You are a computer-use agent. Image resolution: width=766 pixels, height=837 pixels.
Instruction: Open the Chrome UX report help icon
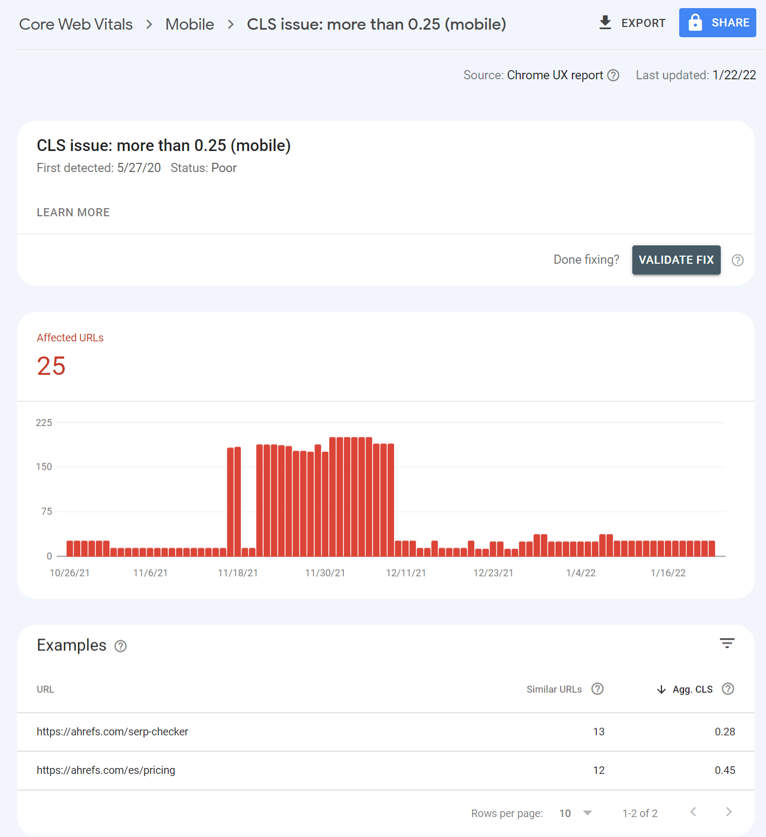pos(613,75)
